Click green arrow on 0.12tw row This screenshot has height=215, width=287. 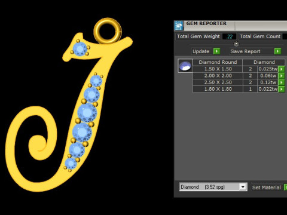(x=281, y=82)
